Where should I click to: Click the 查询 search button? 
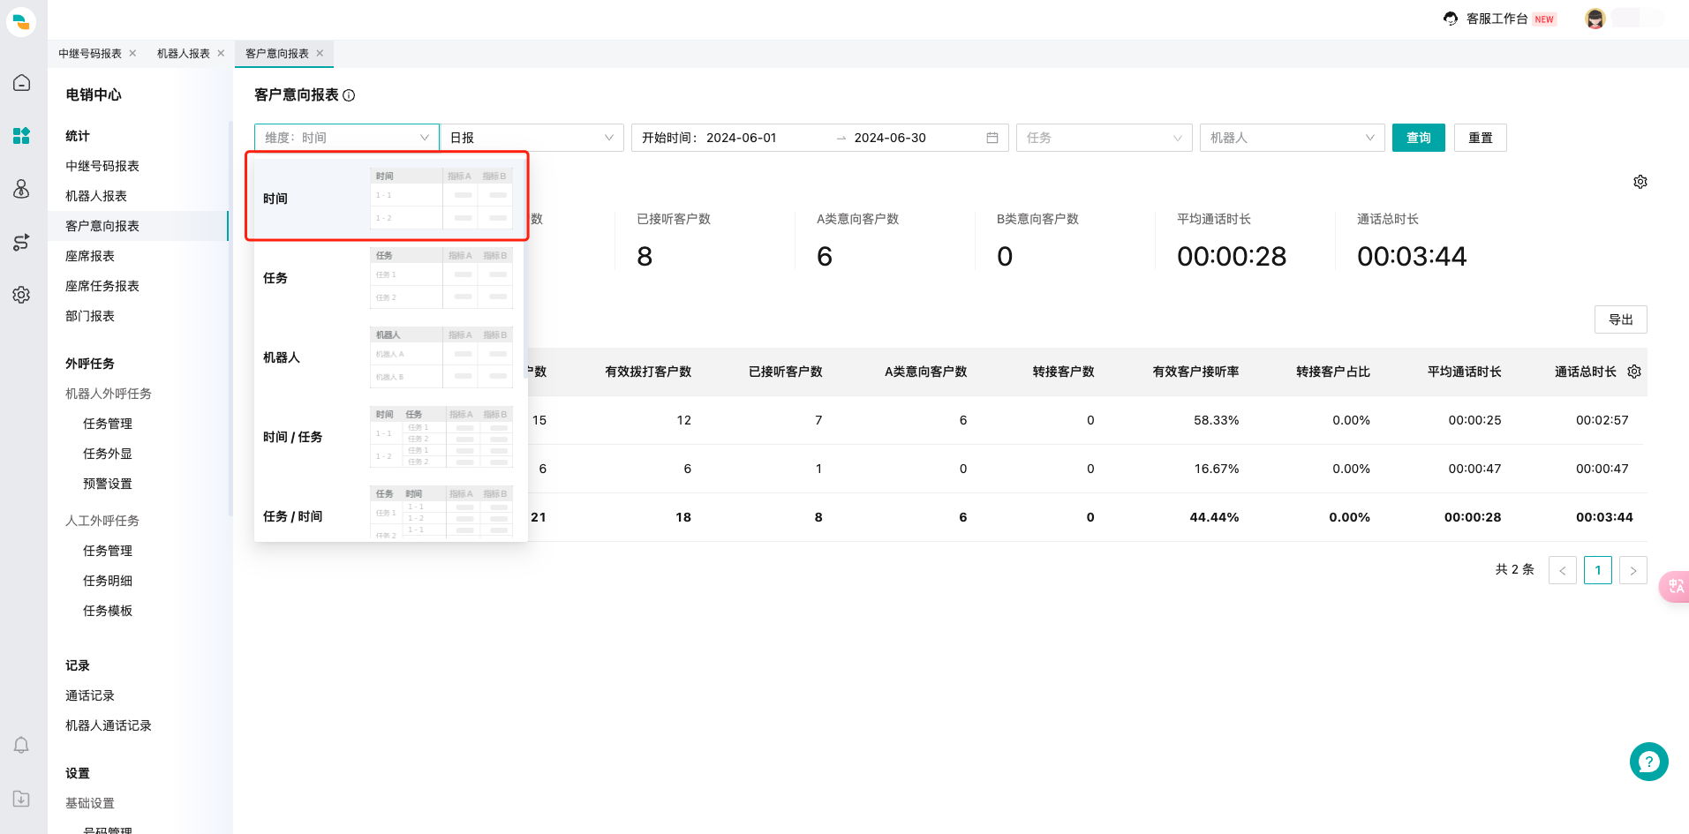[1419, 138]
